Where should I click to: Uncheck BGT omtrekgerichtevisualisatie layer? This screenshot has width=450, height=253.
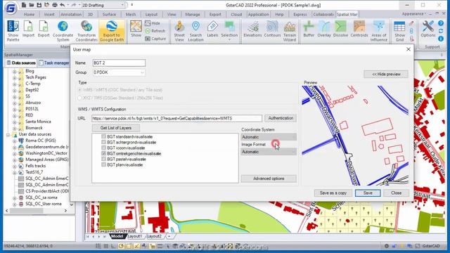pyautogui.click(x=103, y=153)
